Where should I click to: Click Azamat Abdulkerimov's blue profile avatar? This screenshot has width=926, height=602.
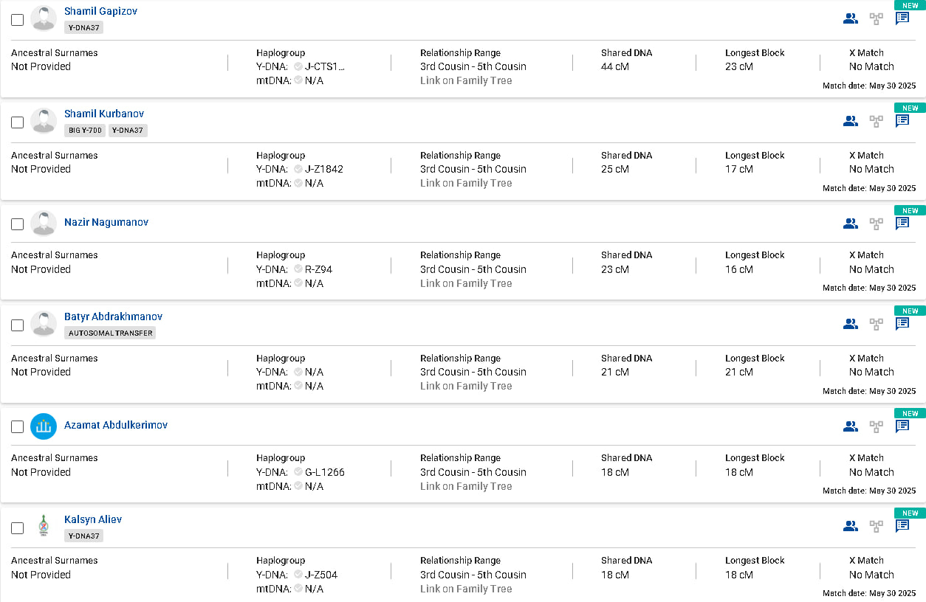[44, 426]
